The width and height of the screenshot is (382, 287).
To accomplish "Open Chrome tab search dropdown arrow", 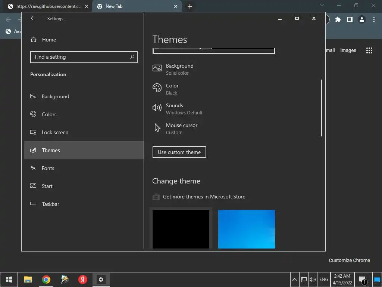I will click(322, 5).
